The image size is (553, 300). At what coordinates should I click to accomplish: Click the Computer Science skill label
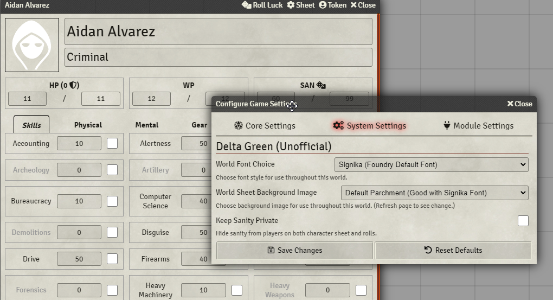click(x=155, y=201)
